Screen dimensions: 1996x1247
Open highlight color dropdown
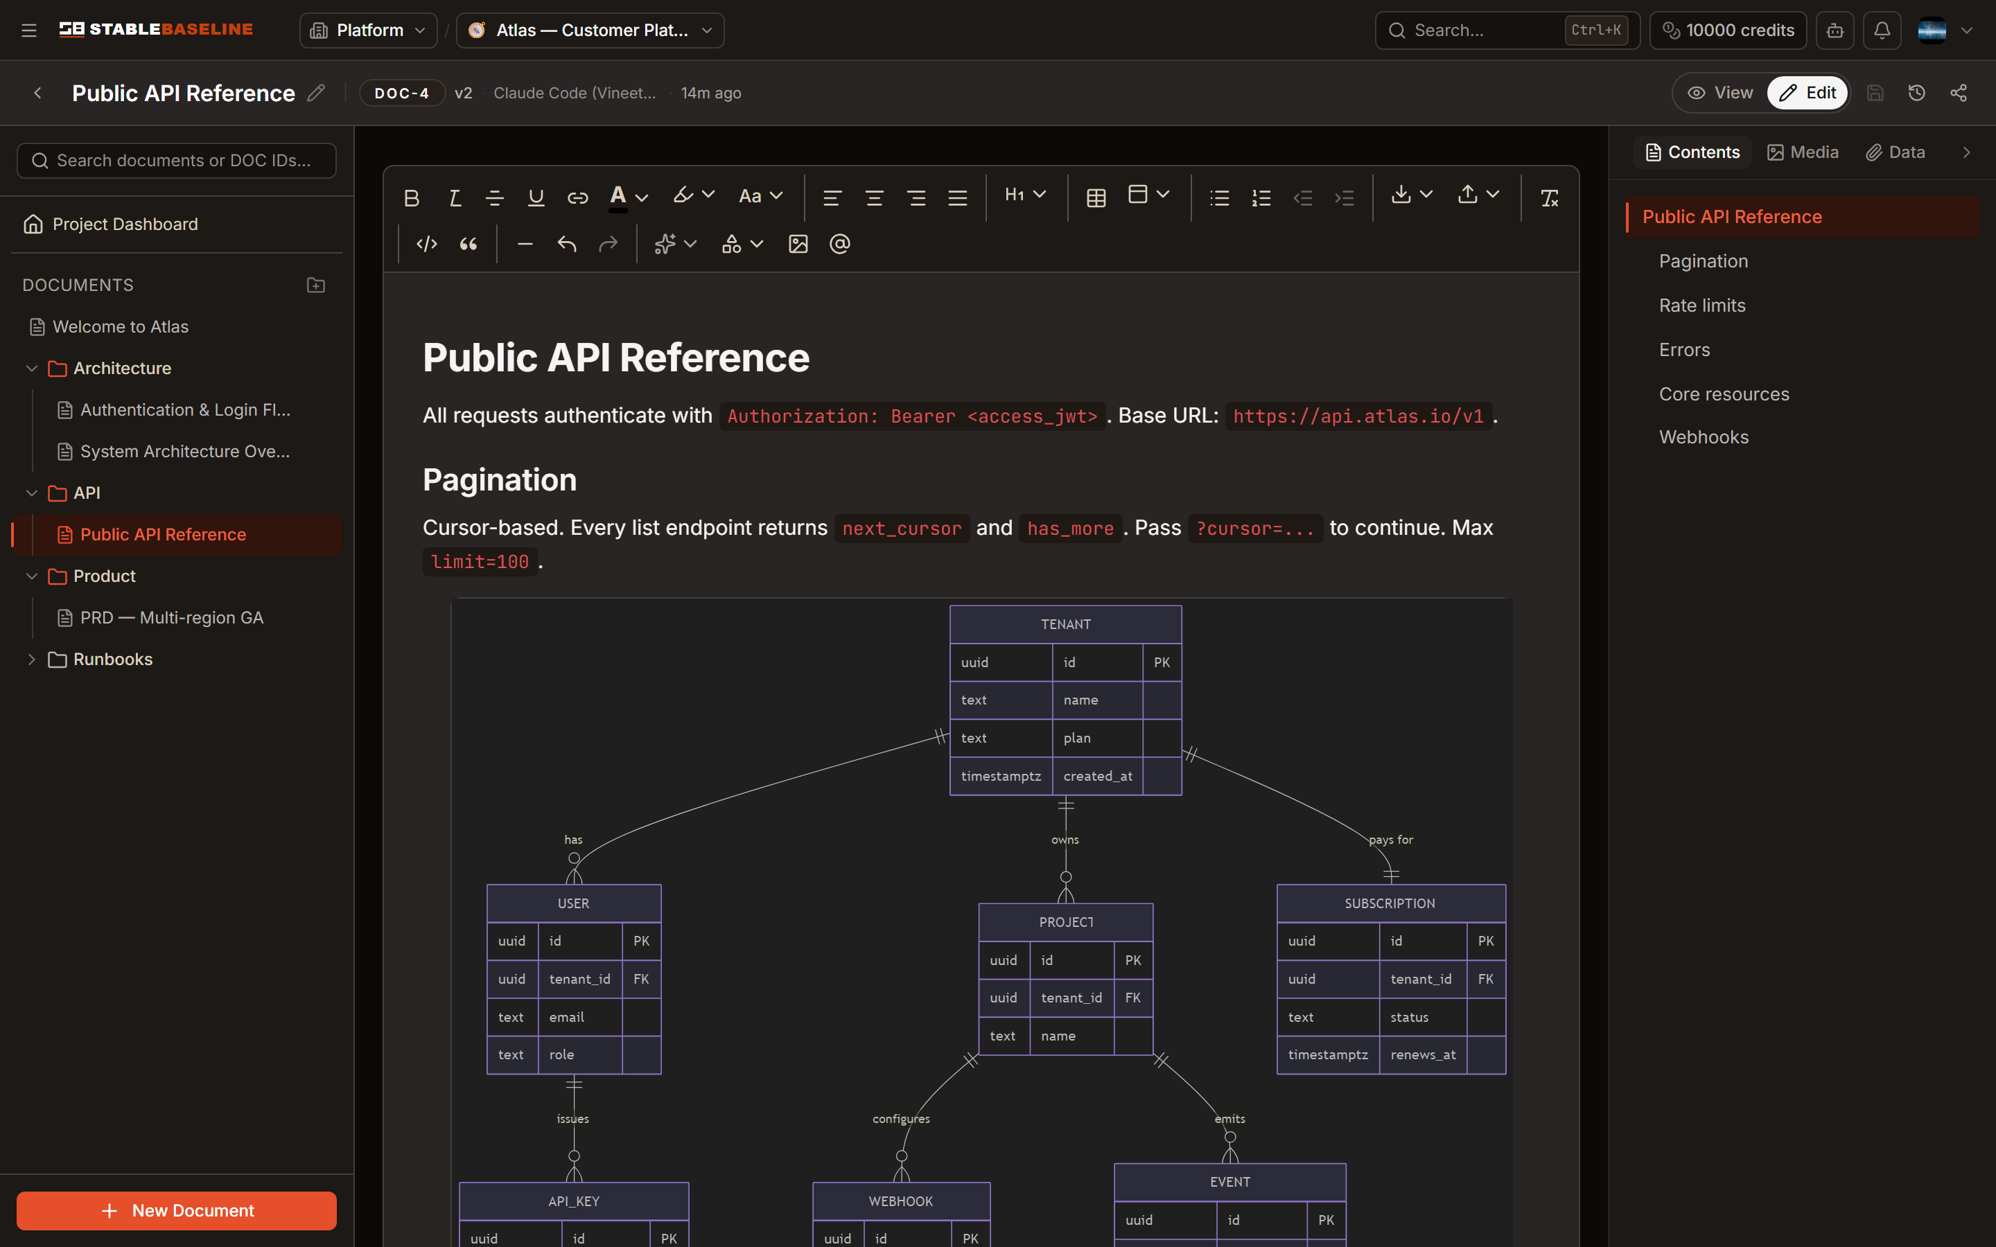coord(694,196)
